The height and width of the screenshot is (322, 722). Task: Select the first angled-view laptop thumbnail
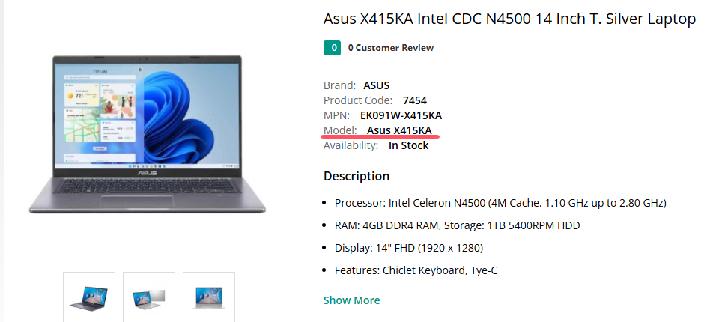tap(89, 297)
